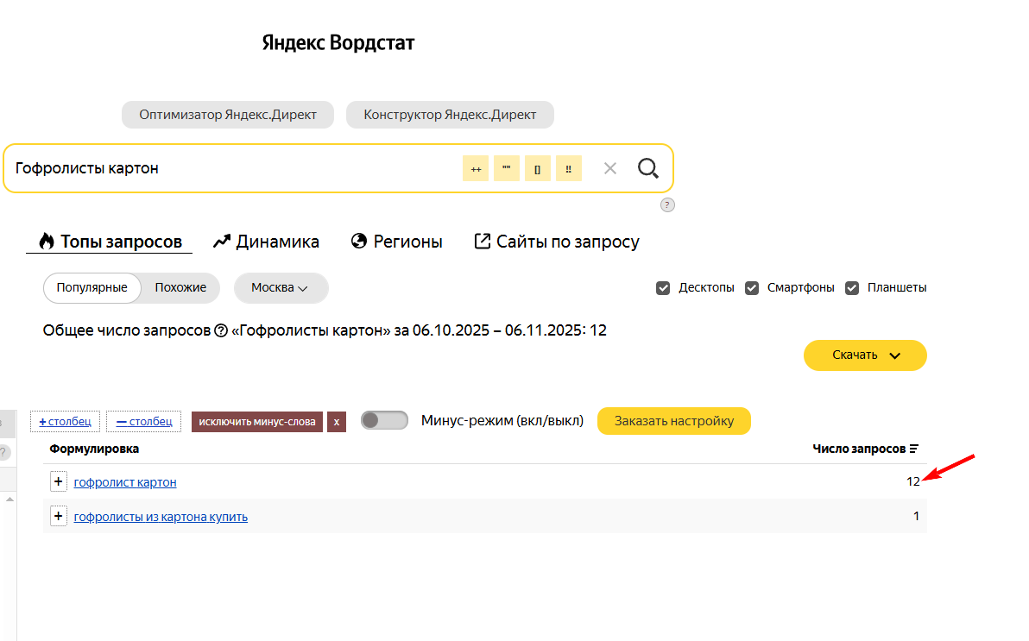Insert the ++ operator button
The image size is (1029, 641).
click(476, 168)
